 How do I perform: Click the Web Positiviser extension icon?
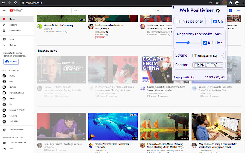pyautogui.click(x=225, y=3)
